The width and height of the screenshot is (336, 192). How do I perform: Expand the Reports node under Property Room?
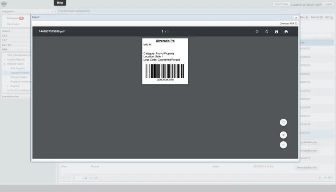coord(8,86)
